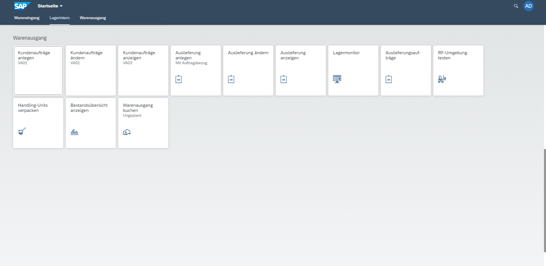Viewport: 546px width, 266px height.
Task: Open the AD user profile avatar
Action: [x=528, y=6]
